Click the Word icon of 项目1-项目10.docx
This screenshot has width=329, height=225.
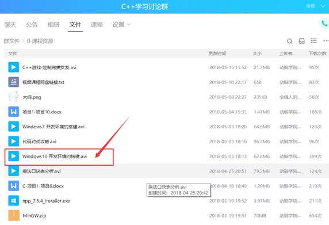pos(14,112)
